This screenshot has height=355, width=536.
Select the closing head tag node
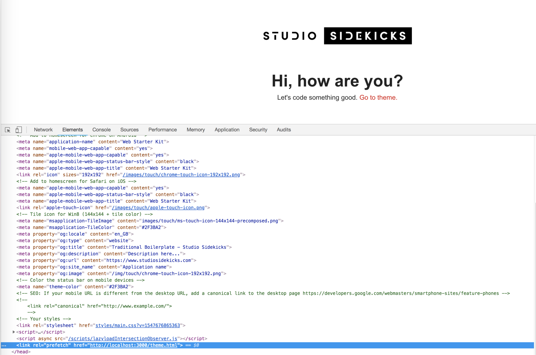pos(21,352)
